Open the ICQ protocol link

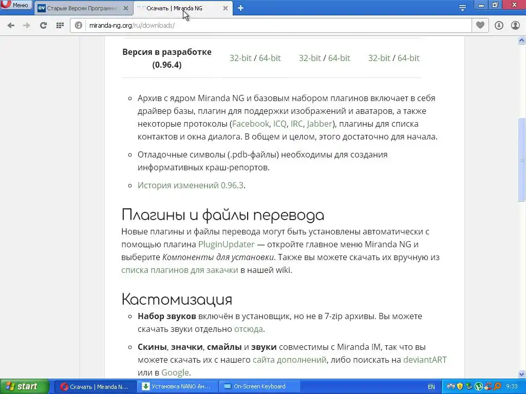[280, 124]
